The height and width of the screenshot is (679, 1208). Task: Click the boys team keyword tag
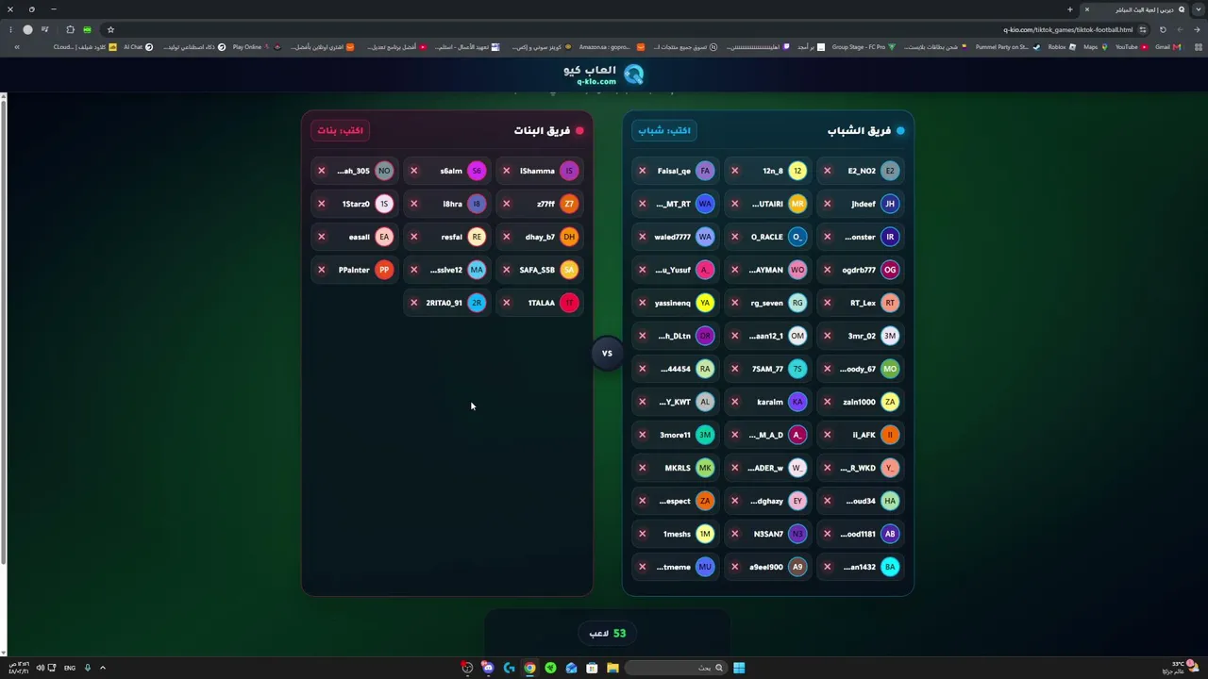664,130
